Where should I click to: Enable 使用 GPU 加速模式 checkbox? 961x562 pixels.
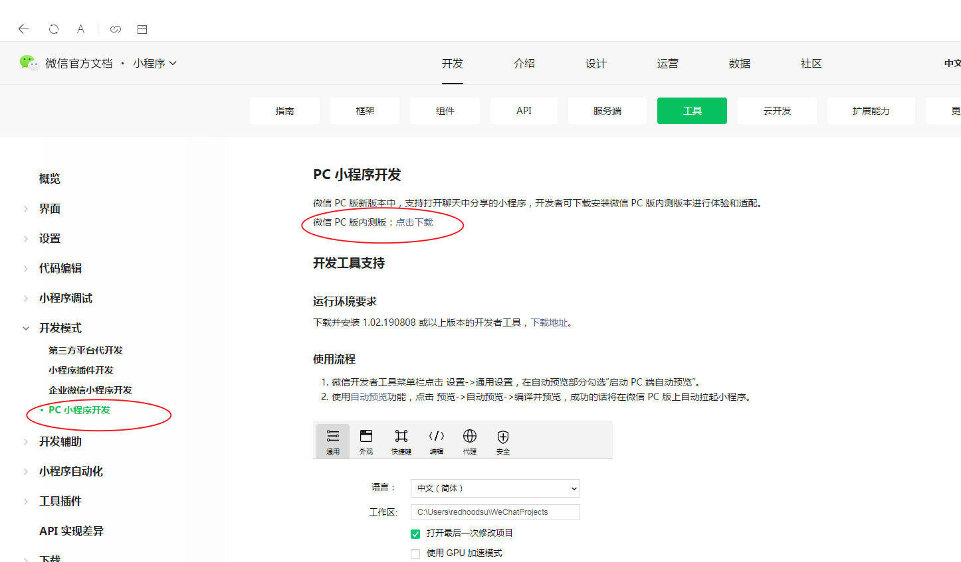pyautogui.click(x=415, y=553)
